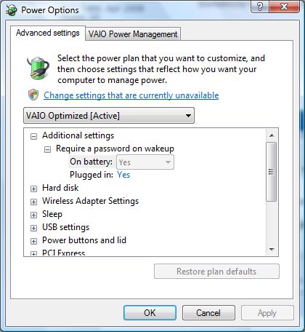Expand the USB settings node
This screenshot has height=332, width=305.
[33, 228]
